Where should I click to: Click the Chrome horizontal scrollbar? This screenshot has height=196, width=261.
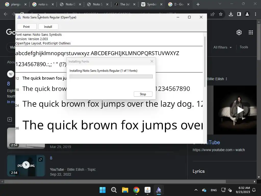[115, 181]
